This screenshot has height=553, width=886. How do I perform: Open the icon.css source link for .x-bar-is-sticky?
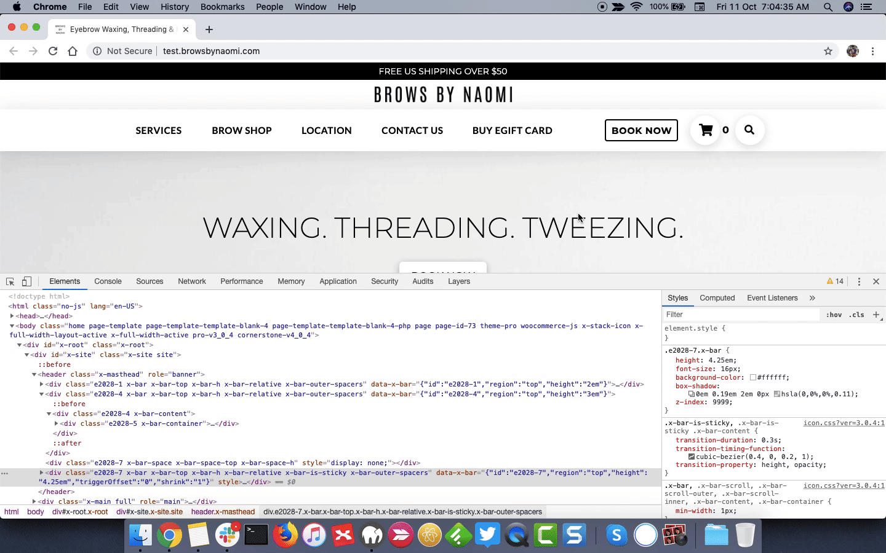(844, 423)
